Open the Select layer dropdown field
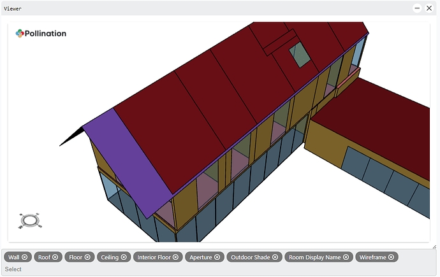Screen dimensions: 440x277 click(x=217, y=269)
